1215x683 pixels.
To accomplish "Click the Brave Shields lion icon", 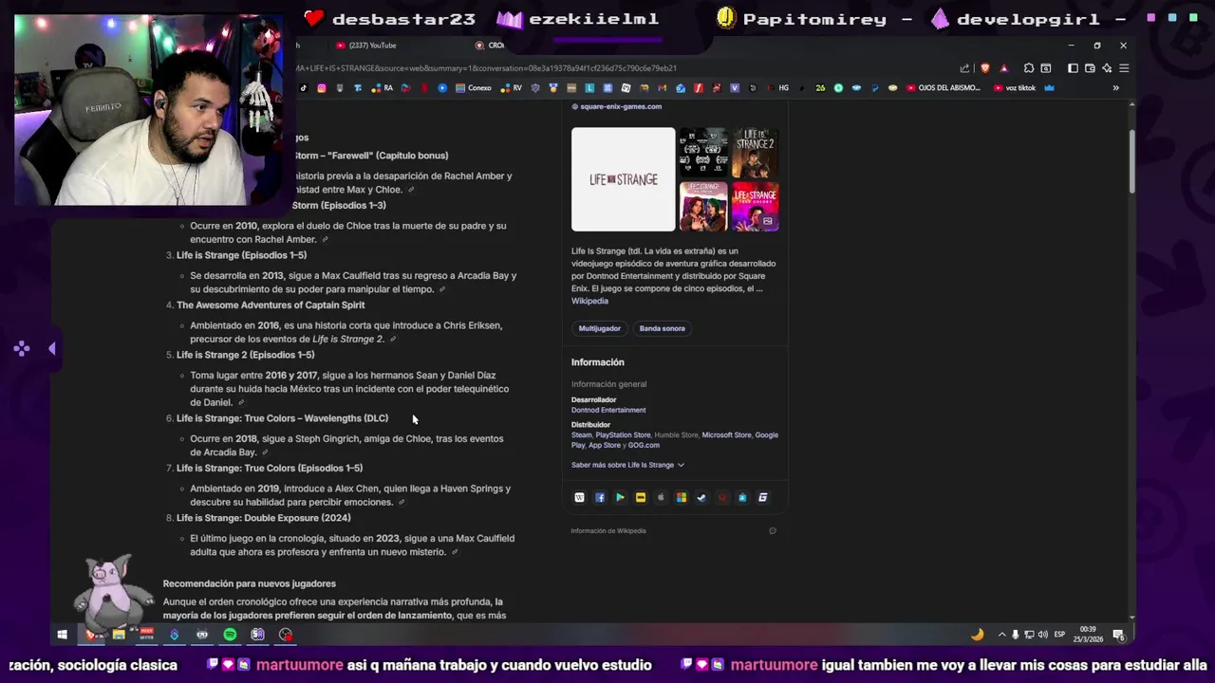I will (x=984, y=68).
